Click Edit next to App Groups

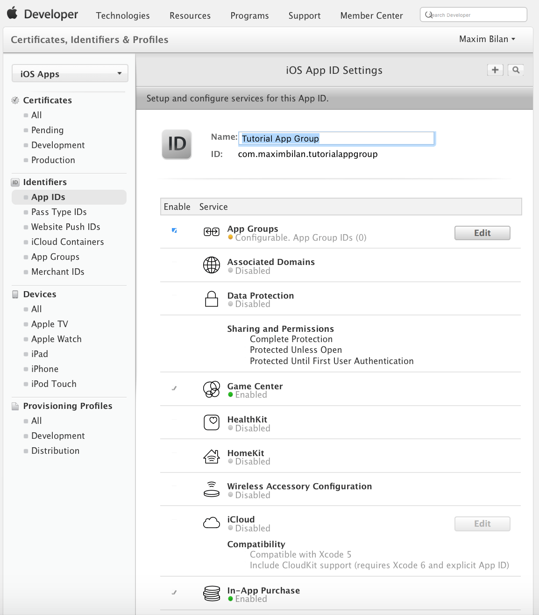click(x=482, y=233)
